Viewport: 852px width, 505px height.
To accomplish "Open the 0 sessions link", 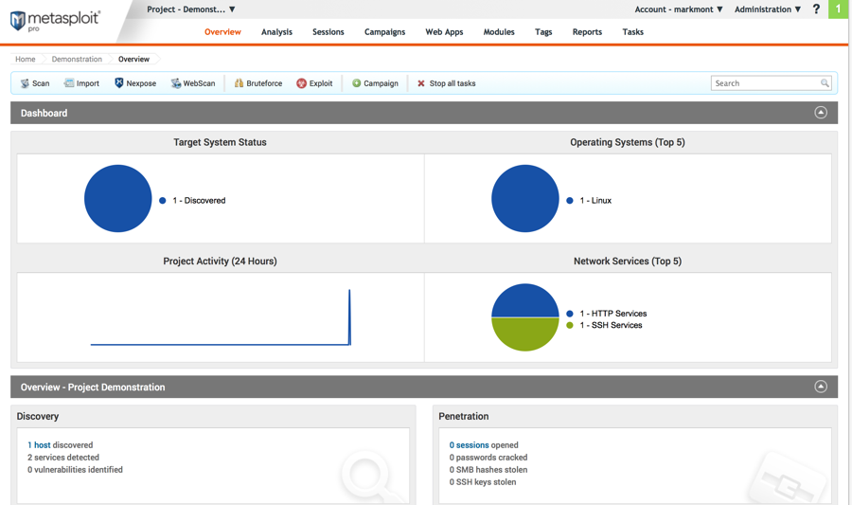I will (469, 444).
